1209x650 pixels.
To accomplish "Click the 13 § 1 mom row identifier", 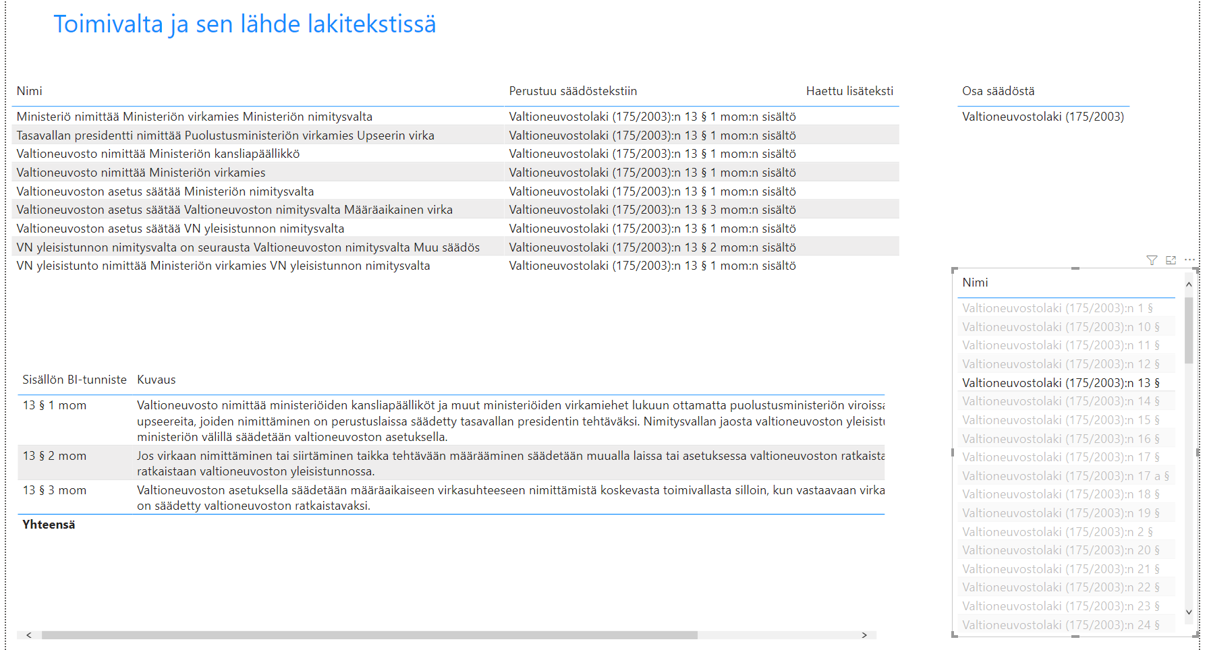I will point(55,405).
